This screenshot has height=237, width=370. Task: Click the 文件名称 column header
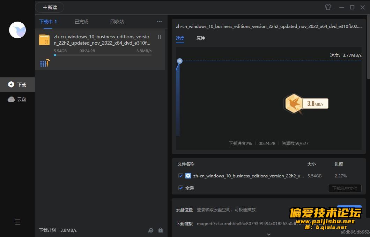(186, 164)
